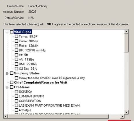Collapse the Problems tree node
This screenshot has width=134, height=121.
7,87
